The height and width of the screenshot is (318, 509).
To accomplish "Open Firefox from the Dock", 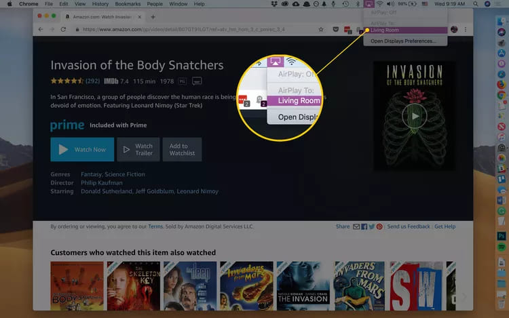I will (x=502, y=85).
